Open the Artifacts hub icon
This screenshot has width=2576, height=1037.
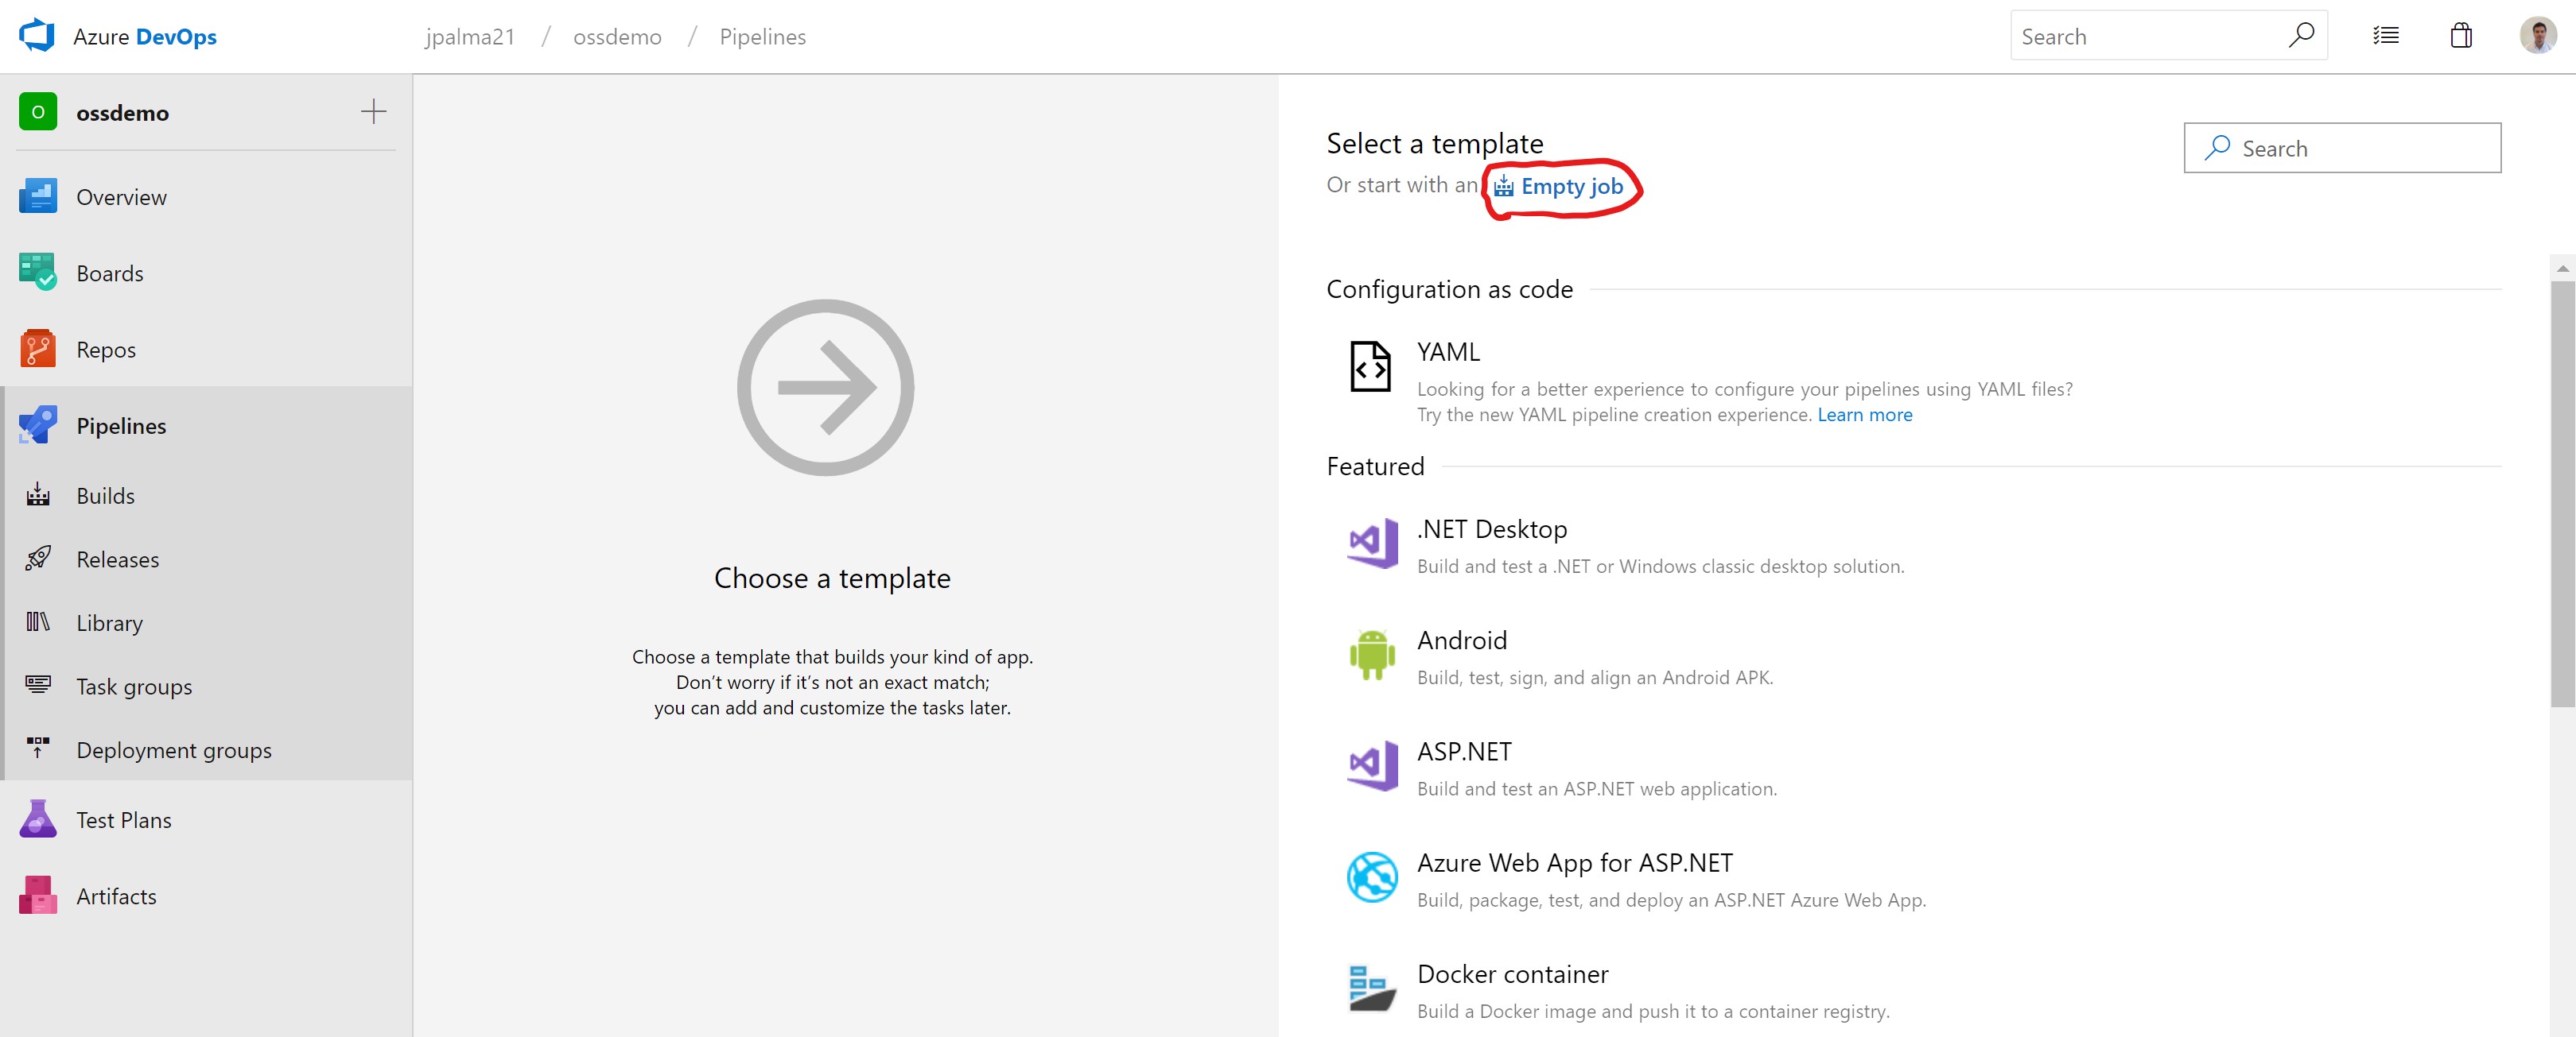pos(37,896)
